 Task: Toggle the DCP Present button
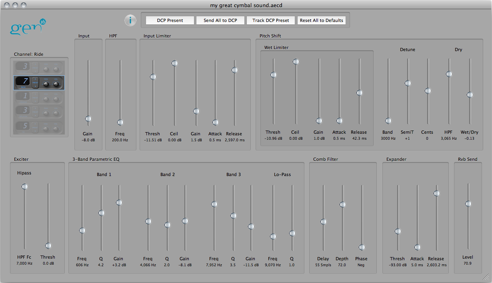[170, 20]
